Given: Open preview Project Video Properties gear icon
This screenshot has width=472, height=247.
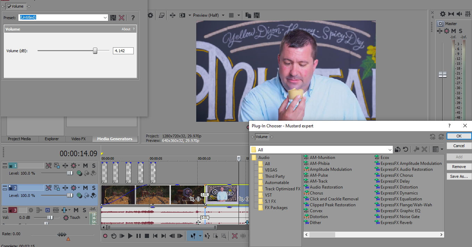Looking at the screenshot, I should pyautogui.click(x=150, y=15).
